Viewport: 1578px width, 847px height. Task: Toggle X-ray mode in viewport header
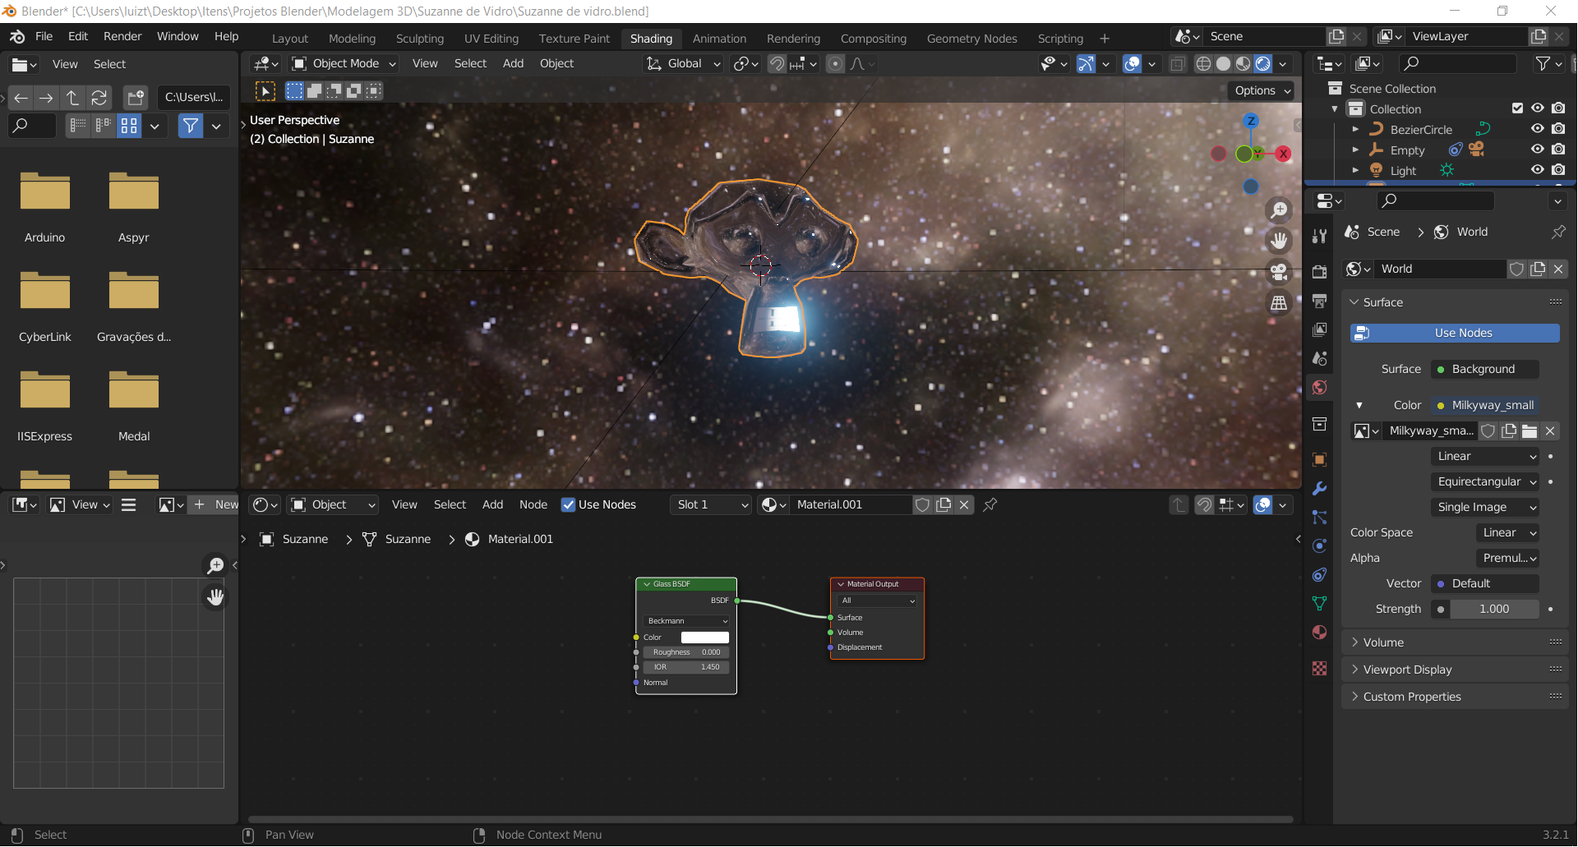pos(1178,64)
